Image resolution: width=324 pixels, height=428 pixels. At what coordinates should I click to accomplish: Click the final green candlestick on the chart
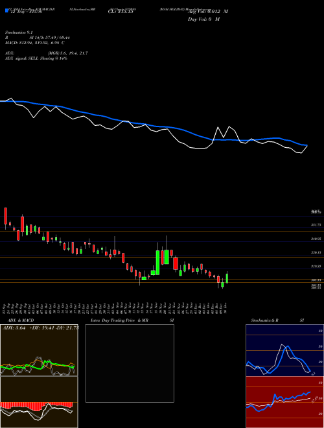(x=227, y=278)
